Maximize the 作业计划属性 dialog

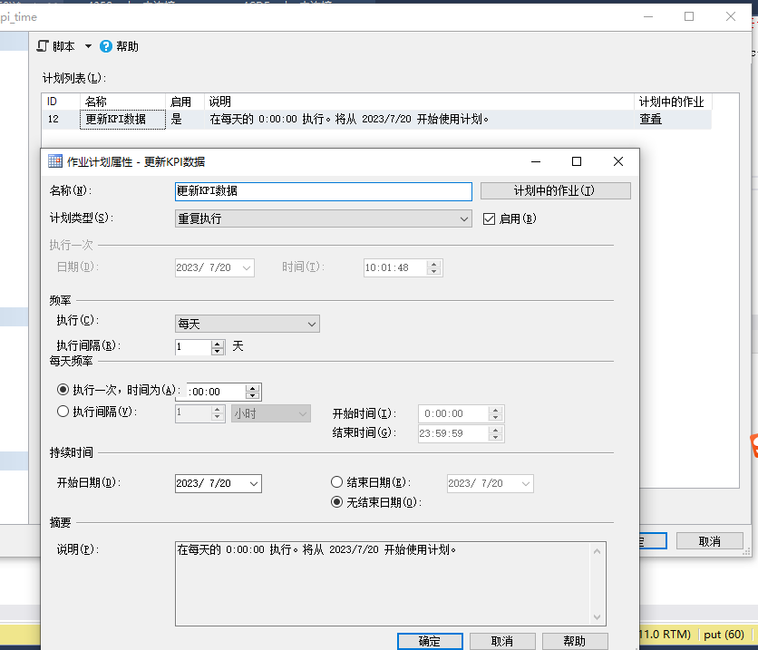click(x=577, y=161)
